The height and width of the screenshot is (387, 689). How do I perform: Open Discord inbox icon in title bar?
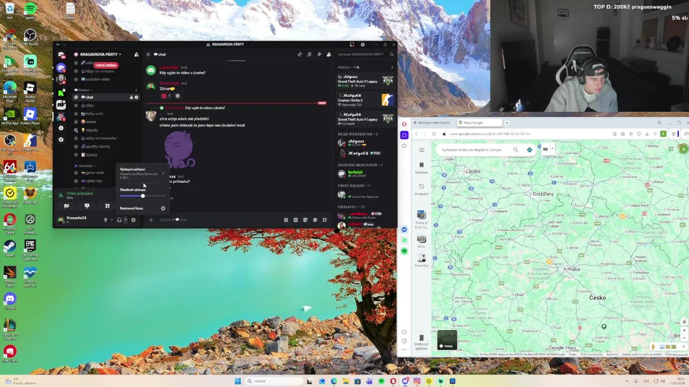[352, 45]
